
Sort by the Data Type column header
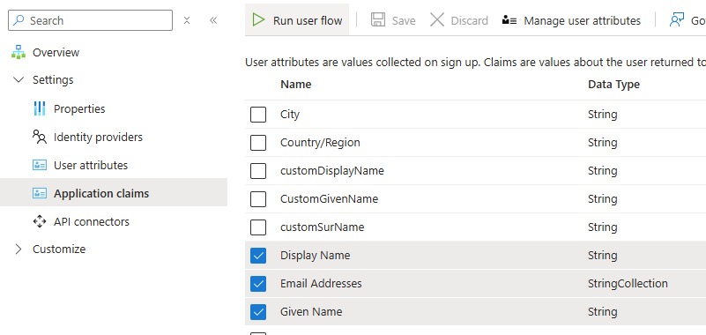tap(613, 85)
